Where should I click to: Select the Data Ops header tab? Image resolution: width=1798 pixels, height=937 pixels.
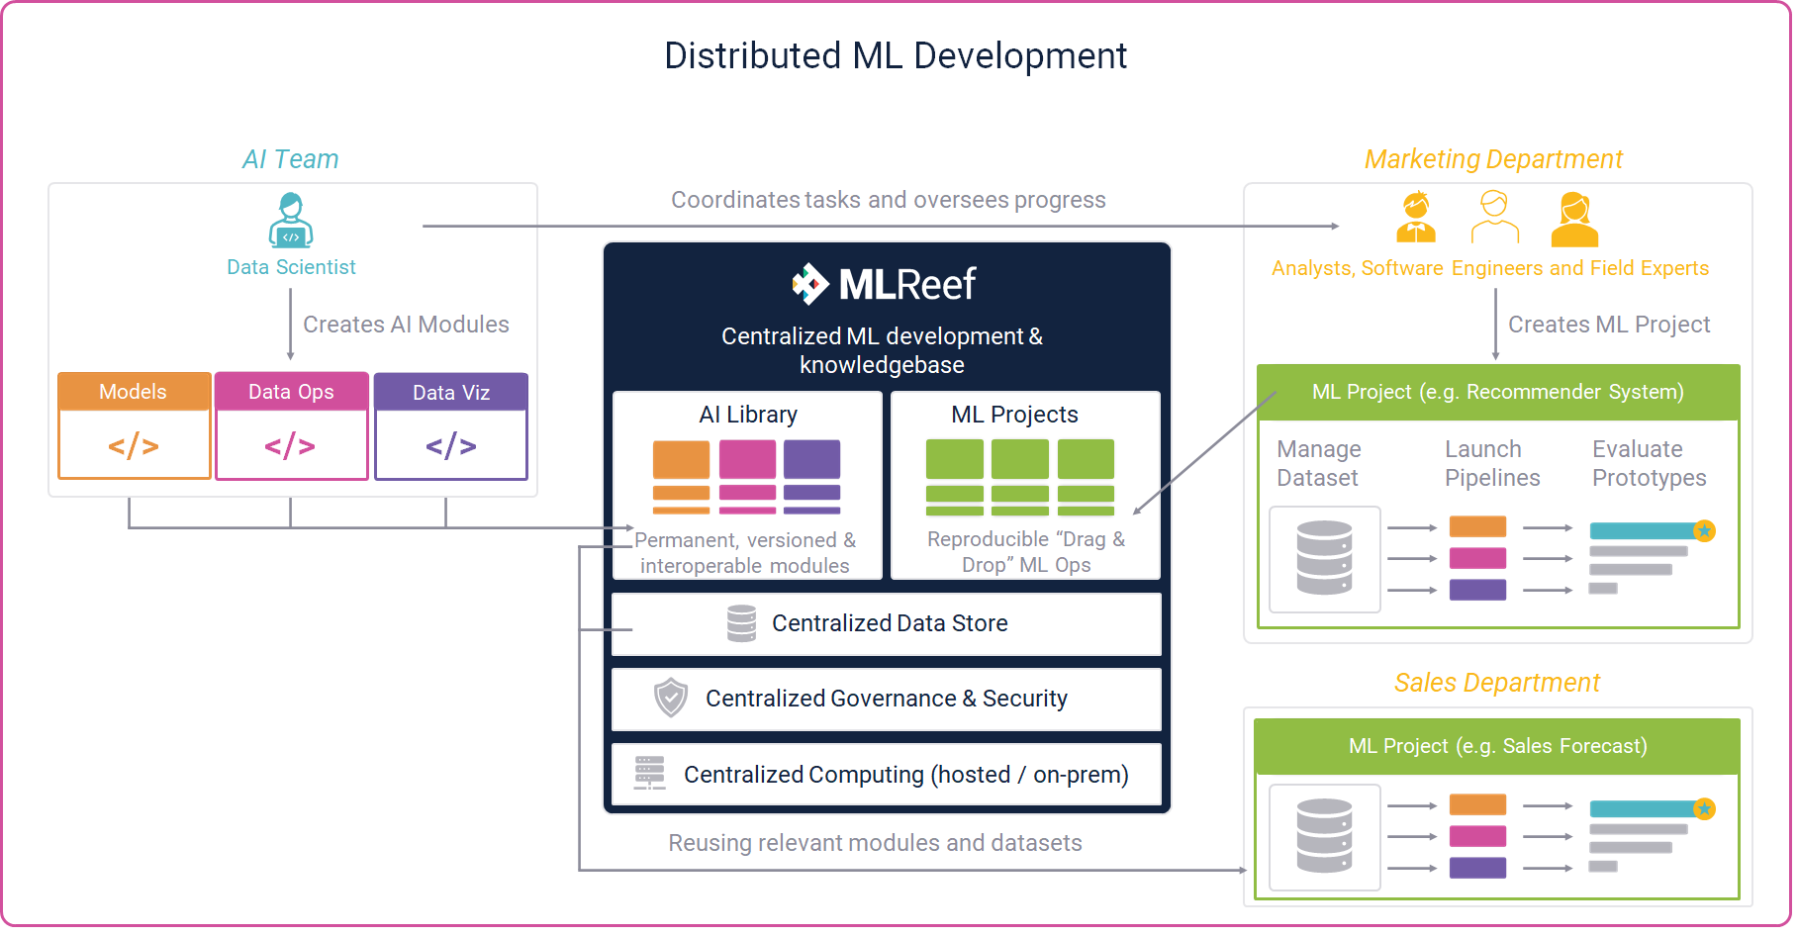291,392
